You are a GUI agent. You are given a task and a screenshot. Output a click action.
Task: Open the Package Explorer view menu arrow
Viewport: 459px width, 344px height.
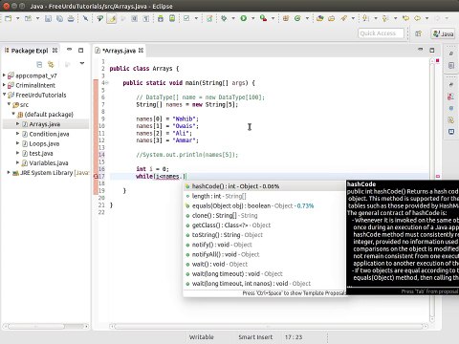82,64
